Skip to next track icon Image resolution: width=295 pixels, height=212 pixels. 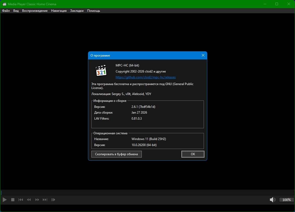45,200
